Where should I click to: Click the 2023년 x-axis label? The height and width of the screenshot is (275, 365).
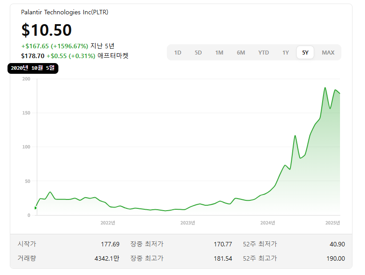tap(187, 223)
